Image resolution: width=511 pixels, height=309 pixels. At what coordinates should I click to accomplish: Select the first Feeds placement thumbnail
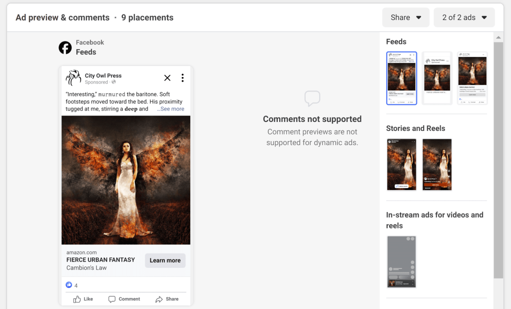point(402,78)
